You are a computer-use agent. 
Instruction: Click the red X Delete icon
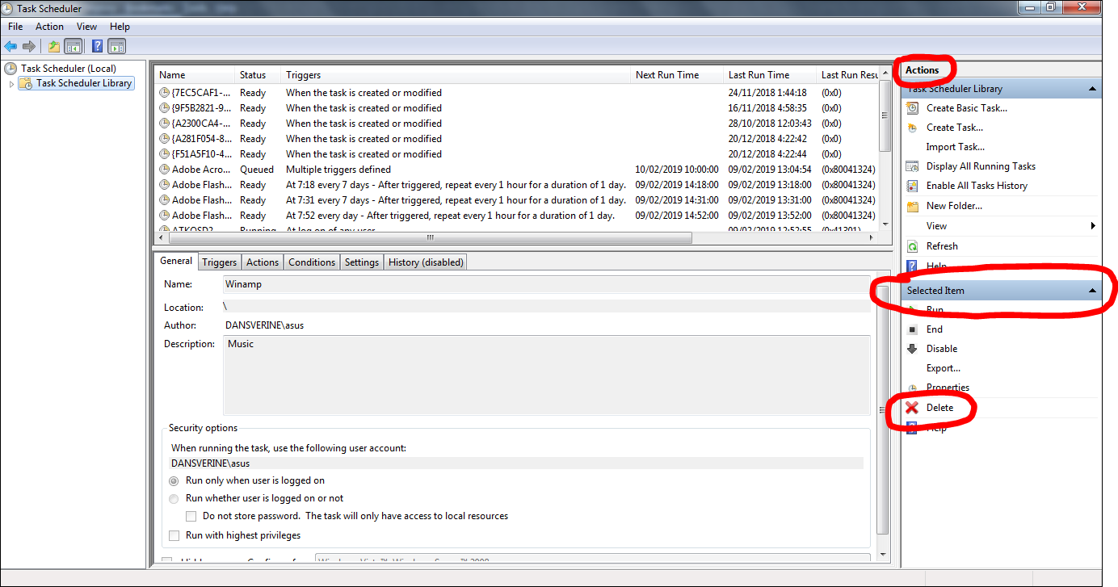(x=912, y=408)
